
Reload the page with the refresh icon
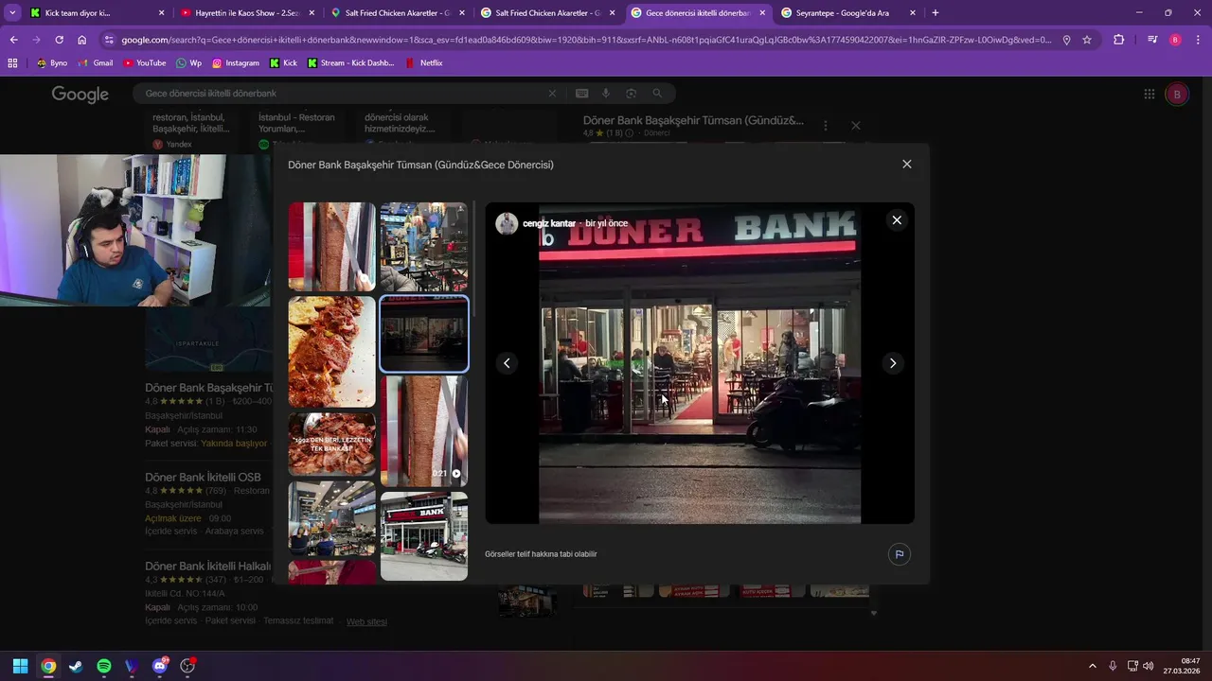[x=59, y=40]
